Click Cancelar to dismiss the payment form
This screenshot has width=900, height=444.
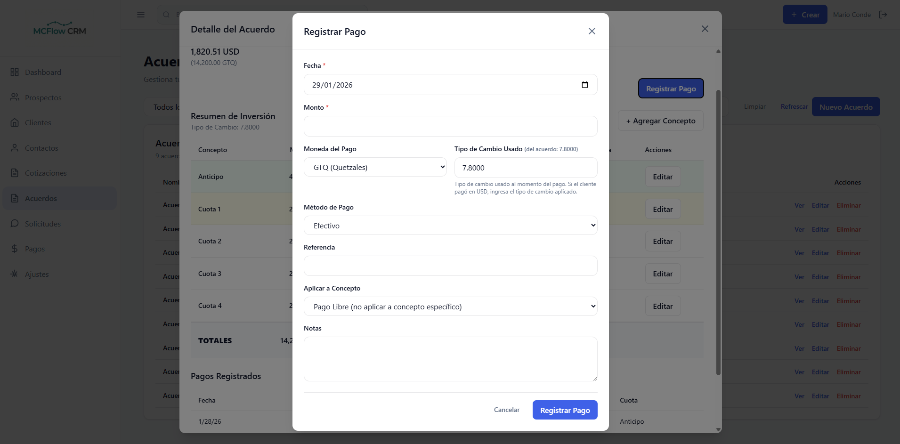[506, 410]
